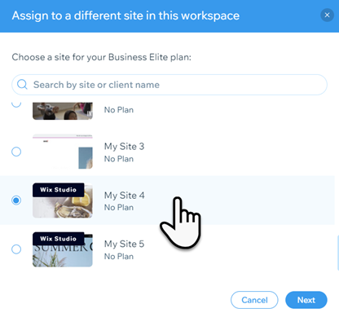Close the assign site dialog

click(x=327, y=15)
